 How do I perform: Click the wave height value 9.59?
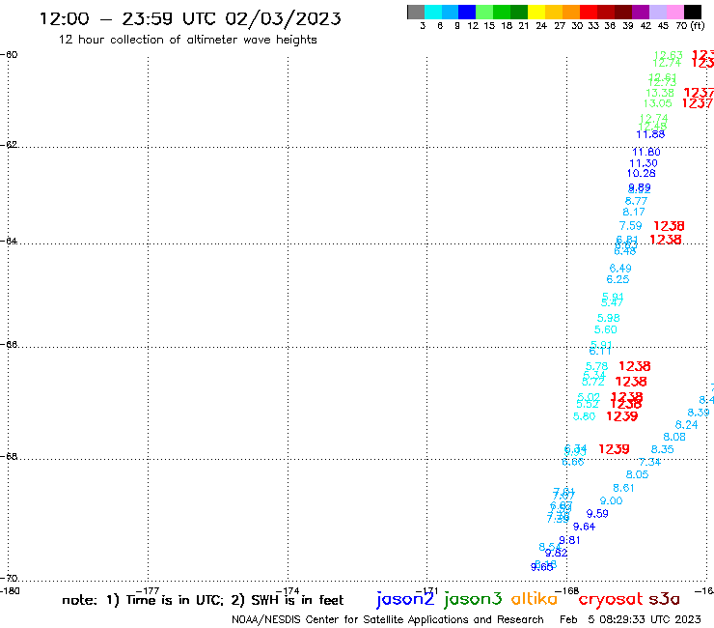[x=597, y=514]
